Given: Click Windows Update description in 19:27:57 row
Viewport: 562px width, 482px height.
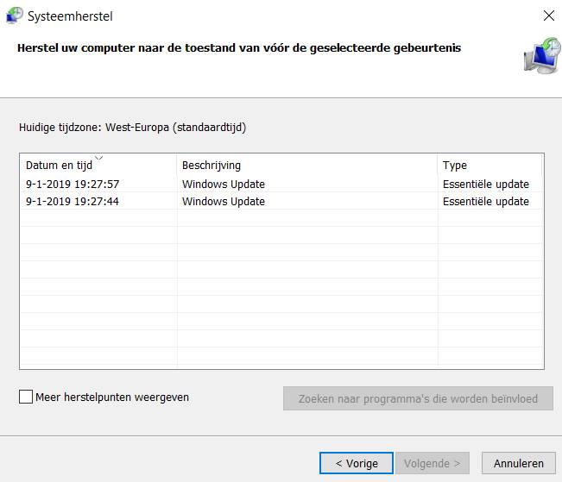Looking at the screenshot, I should pyautogui.click(x=224, y=184).
